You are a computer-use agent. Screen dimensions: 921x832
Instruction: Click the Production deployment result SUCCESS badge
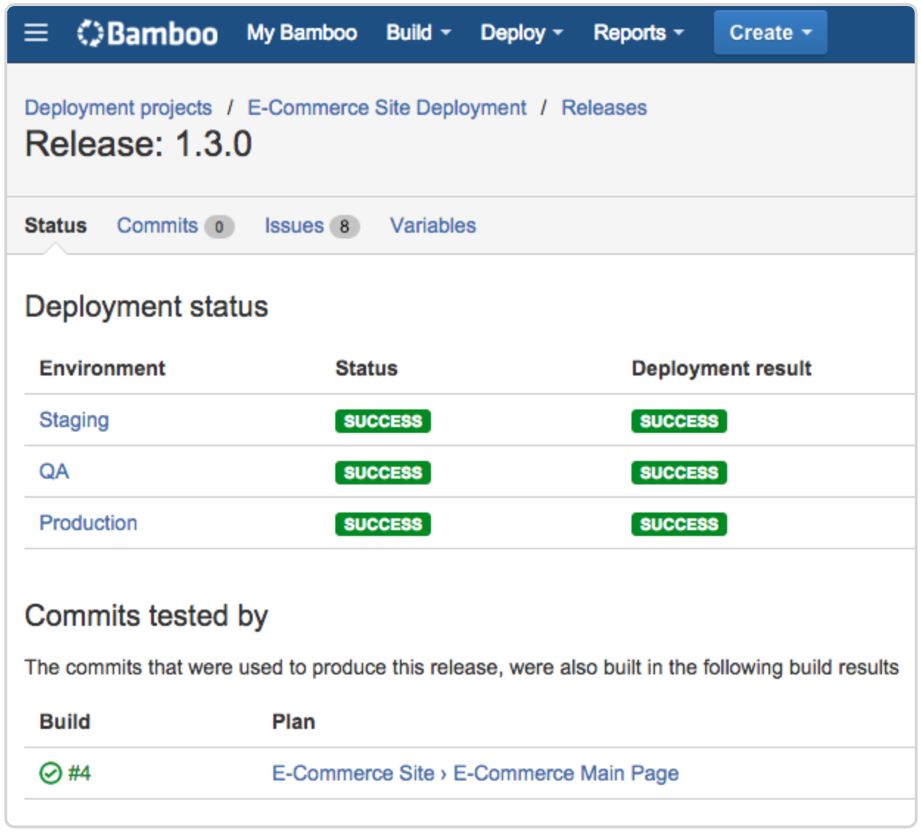click(x=679, y=524)
